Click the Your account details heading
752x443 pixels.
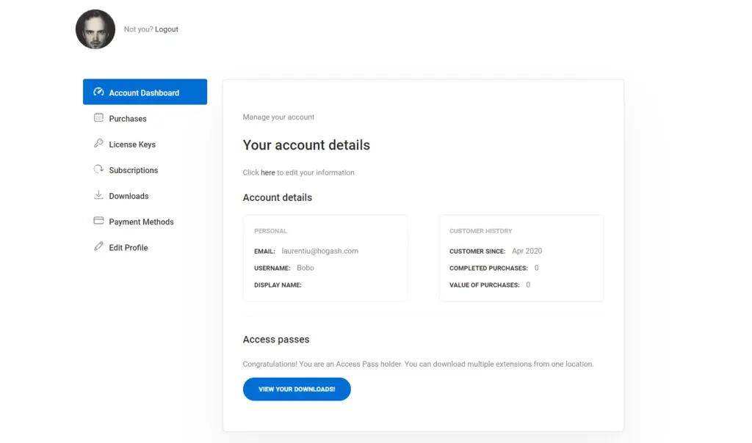306,145
